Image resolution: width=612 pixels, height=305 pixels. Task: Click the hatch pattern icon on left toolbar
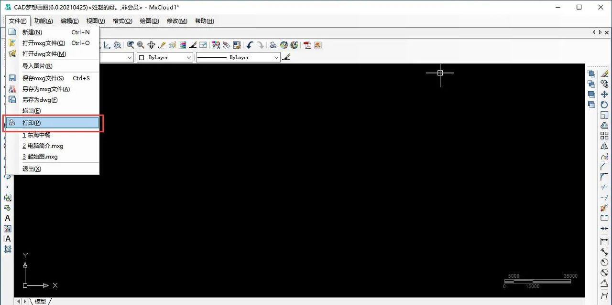tap(7, 249)
